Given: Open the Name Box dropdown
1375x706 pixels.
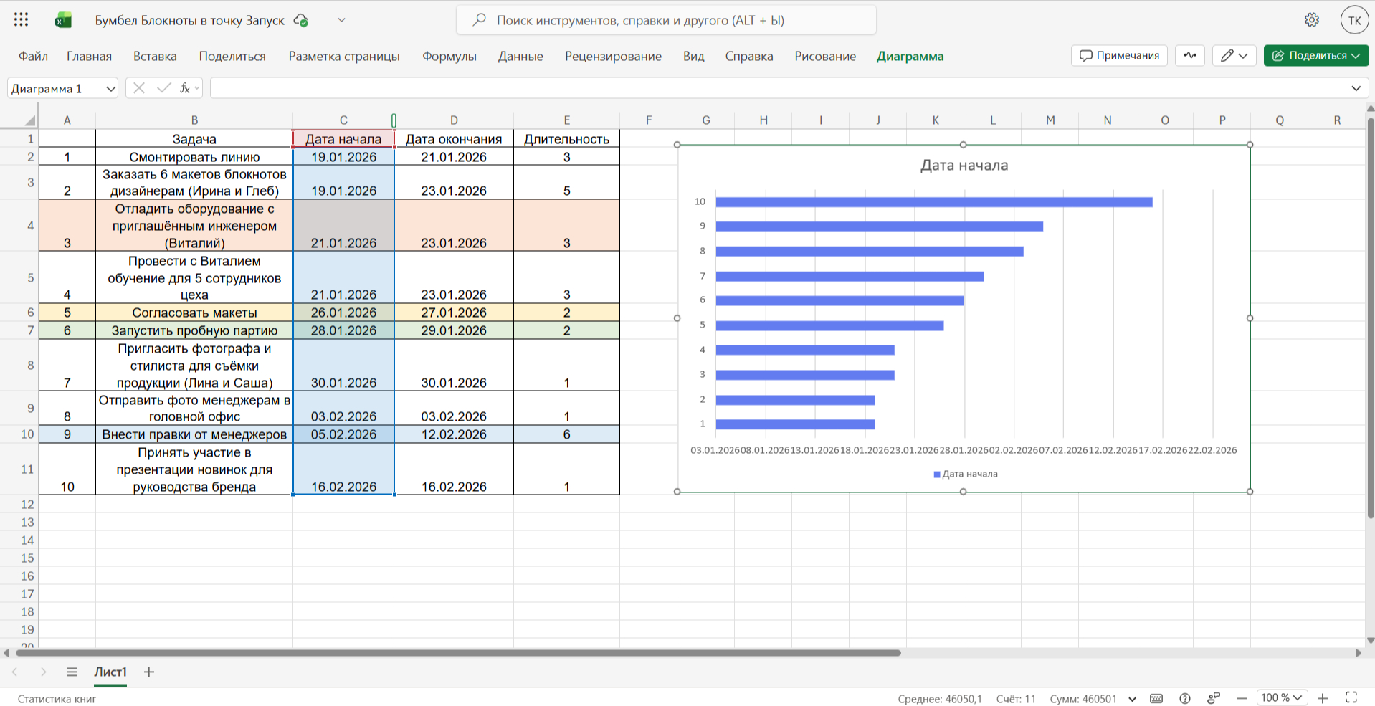Looking at the screenshot, I should (110, 89).
